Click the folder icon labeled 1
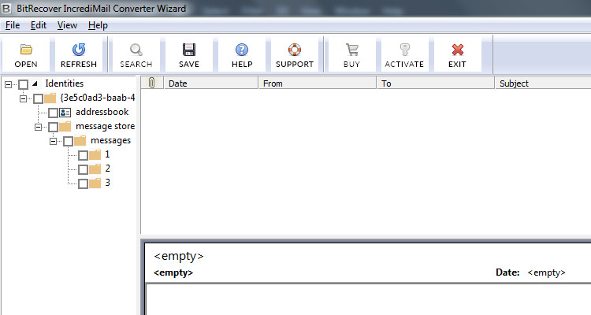 pos(95,154)
